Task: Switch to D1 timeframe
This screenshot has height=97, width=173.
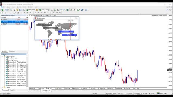Action: [54, 13]
